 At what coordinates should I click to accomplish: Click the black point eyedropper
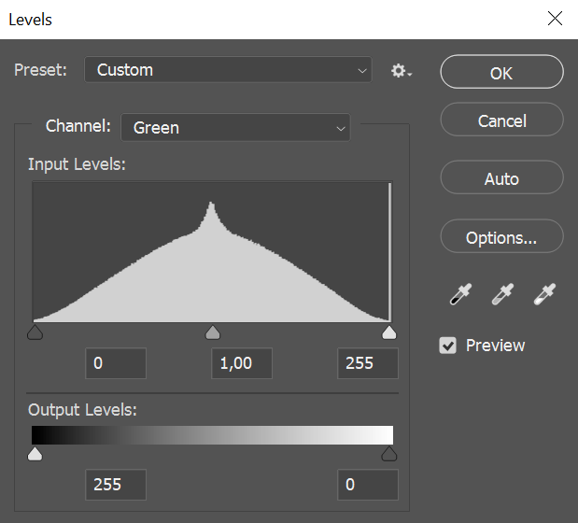click(460, 294)
